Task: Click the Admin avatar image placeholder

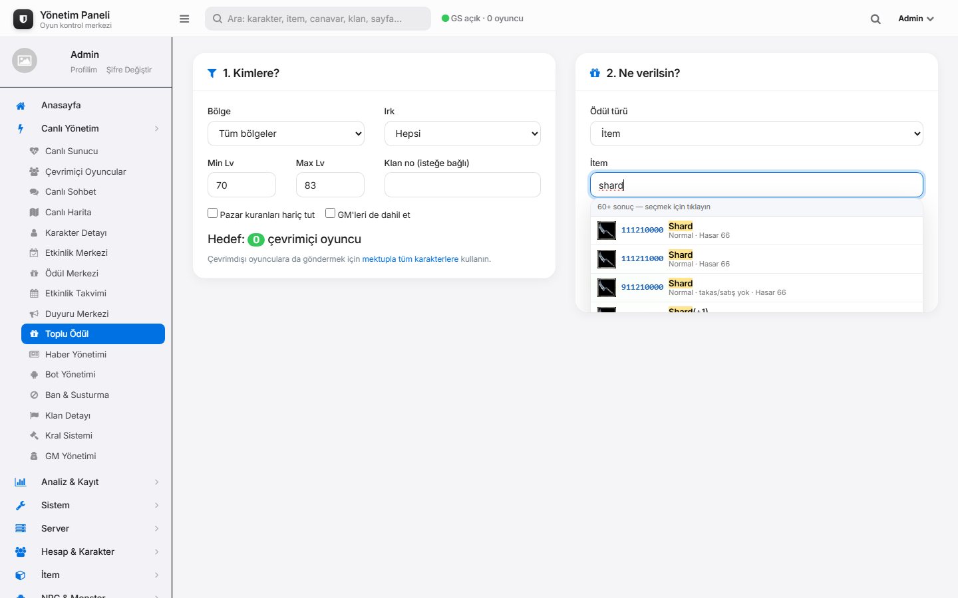Action: 25,60
